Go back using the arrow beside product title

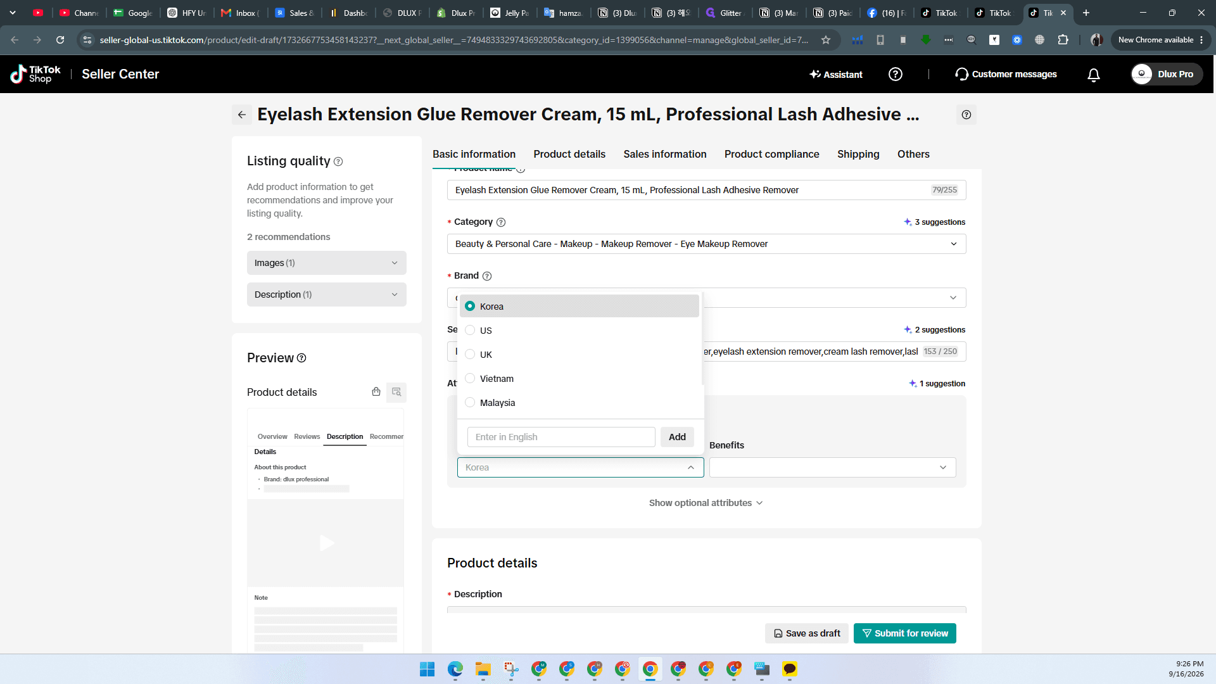point(242,115)
